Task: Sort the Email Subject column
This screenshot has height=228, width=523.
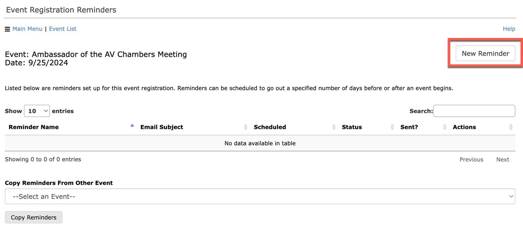Action: tap(246, 127)
